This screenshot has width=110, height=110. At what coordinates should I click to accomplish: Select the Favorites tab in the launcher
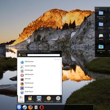pos(21,99)
